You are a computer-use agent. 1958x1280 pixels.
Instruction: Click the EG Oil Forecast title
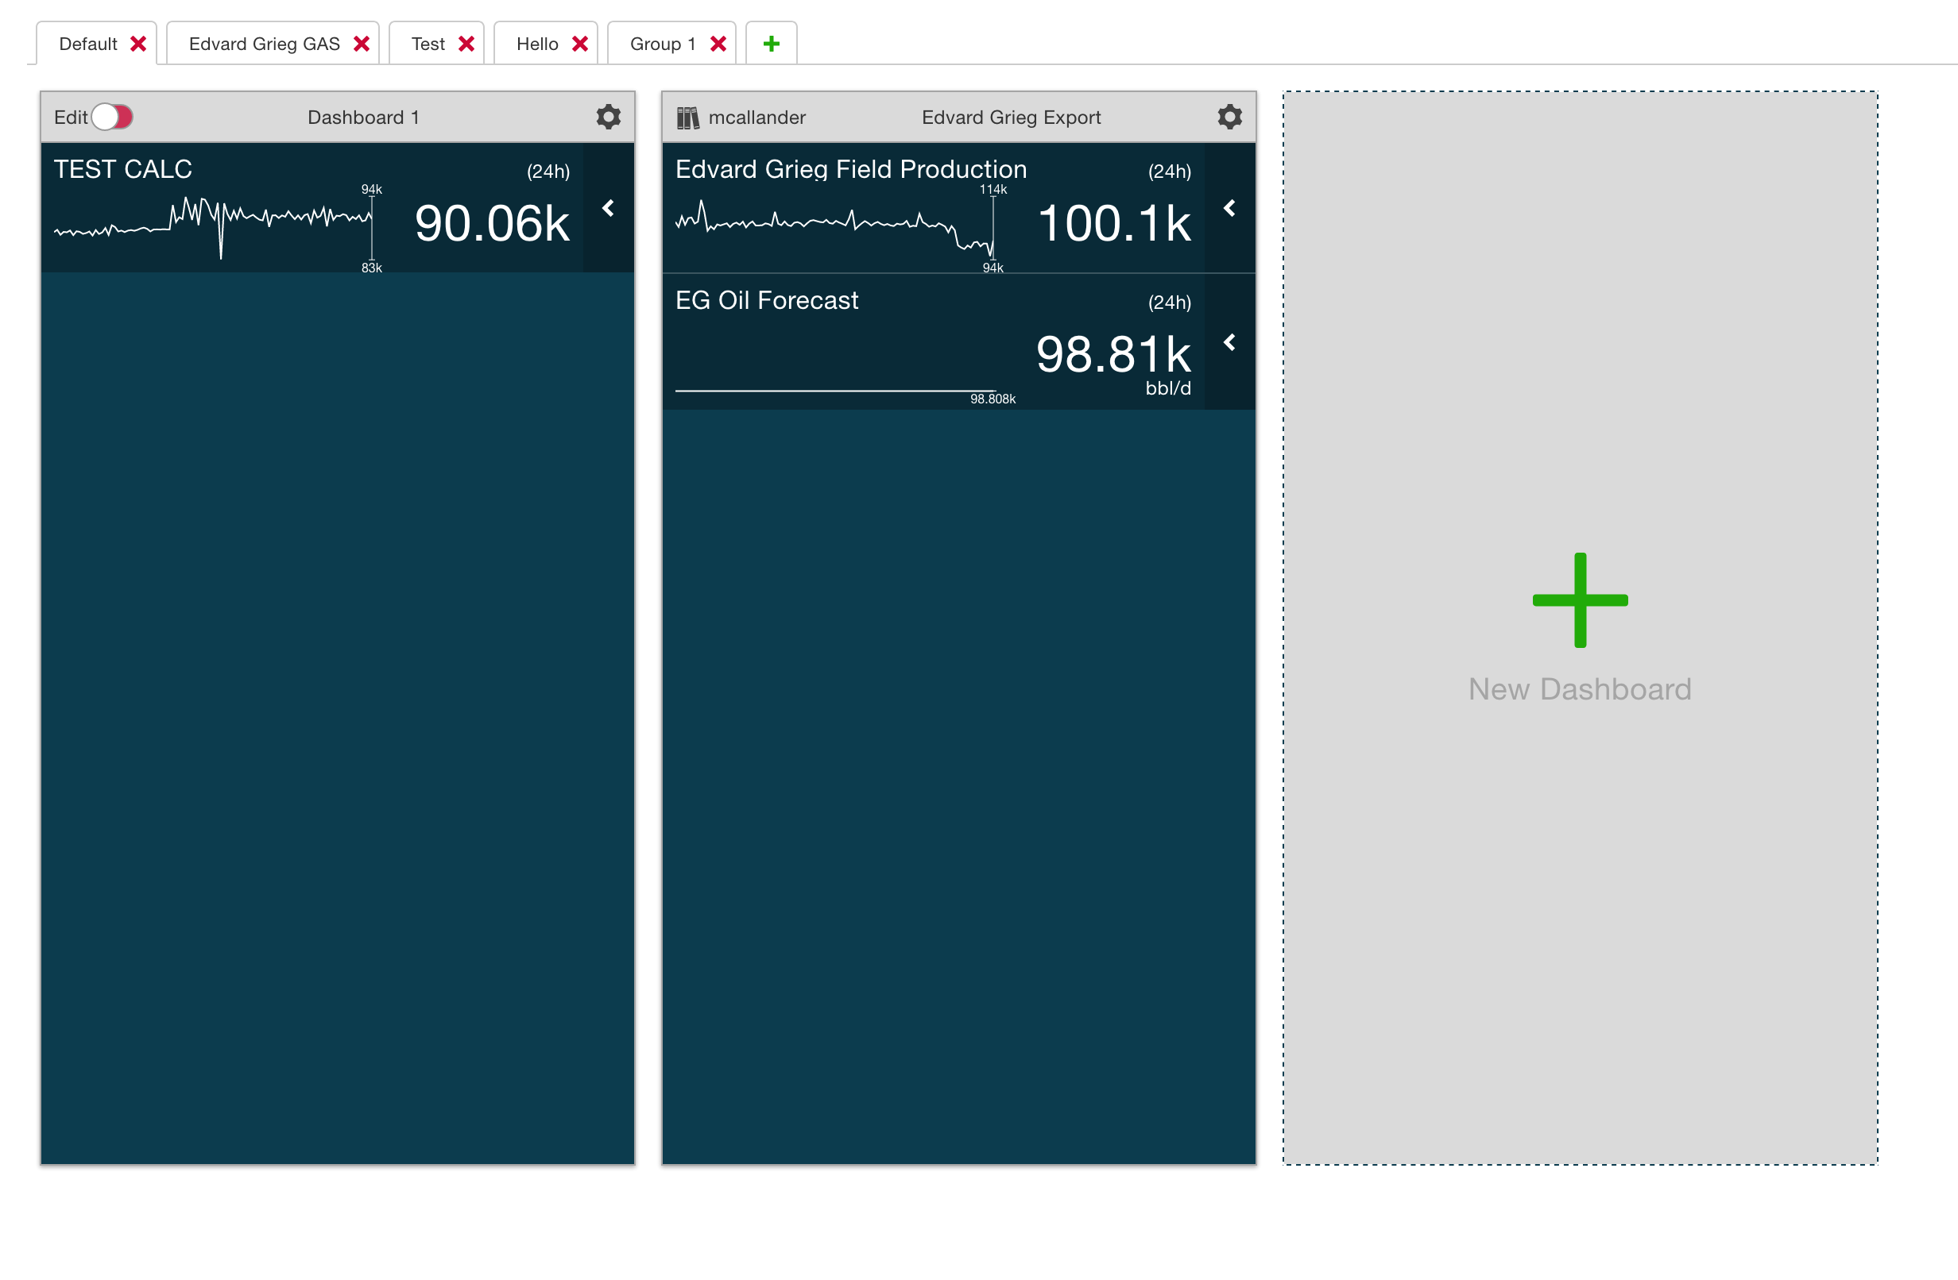[x=767, y=300]
